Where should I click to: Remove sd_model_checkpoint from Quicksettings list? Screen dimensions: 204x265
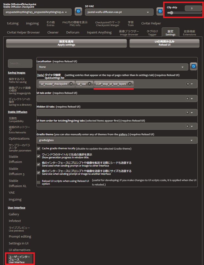[x=71, y=84]
